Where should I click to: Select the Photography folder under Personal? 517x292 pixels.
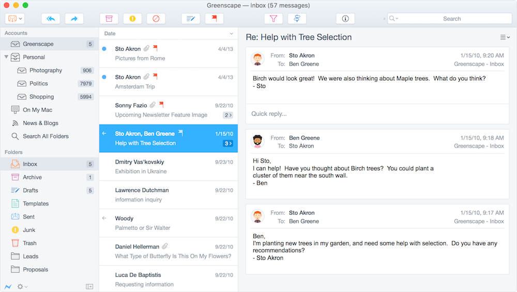[x=45, y=70]
